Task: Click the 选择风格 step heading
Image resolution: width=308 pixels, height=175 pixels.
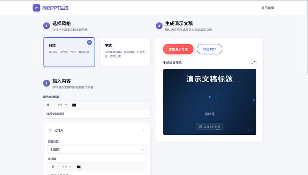Action: point(62,24)
